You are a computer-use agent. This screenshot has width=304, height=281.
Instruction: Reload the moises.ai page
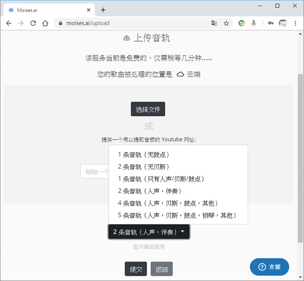point(33,23)
